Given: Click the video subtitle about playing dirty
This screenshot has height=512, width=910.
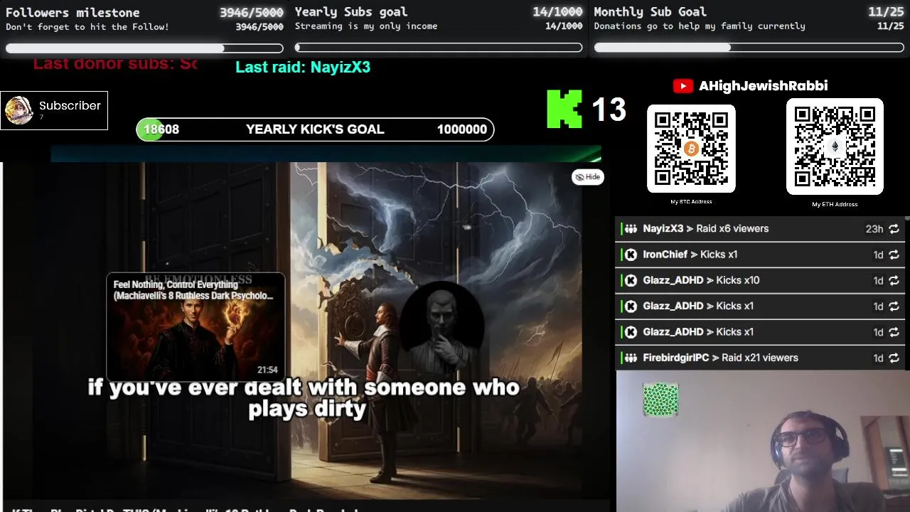Looking at the screenshot, I should pos(304,398).
